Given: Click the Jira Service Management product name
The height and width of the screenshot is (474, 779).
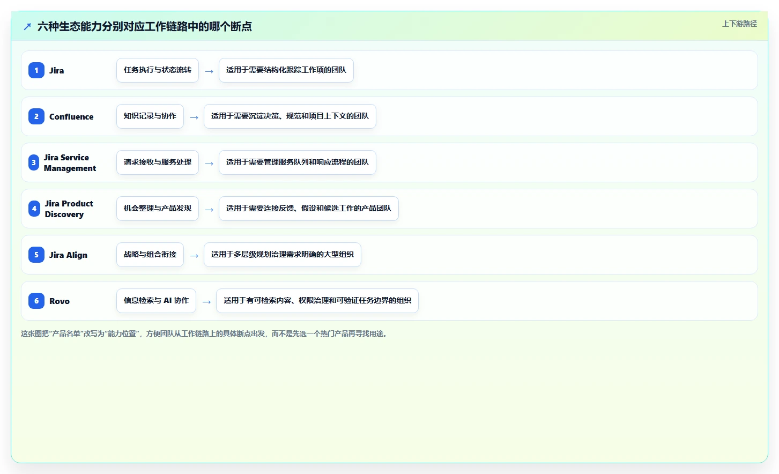Looking at the screenshot, I should tap(70, 163).
